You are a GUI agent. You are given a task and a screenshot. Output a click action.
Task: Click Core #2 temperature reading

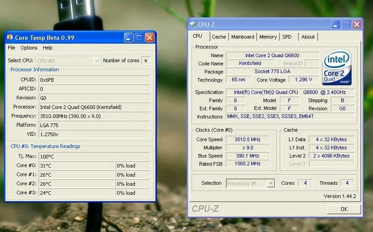[77, 184]
